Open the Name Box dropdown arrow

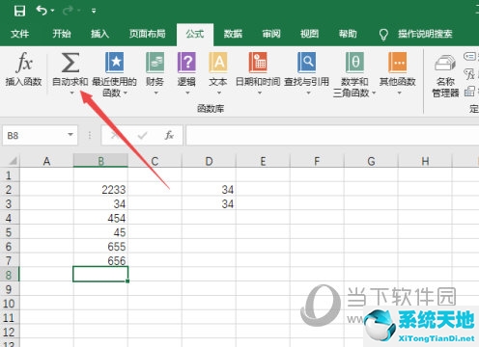pos(70,135)
